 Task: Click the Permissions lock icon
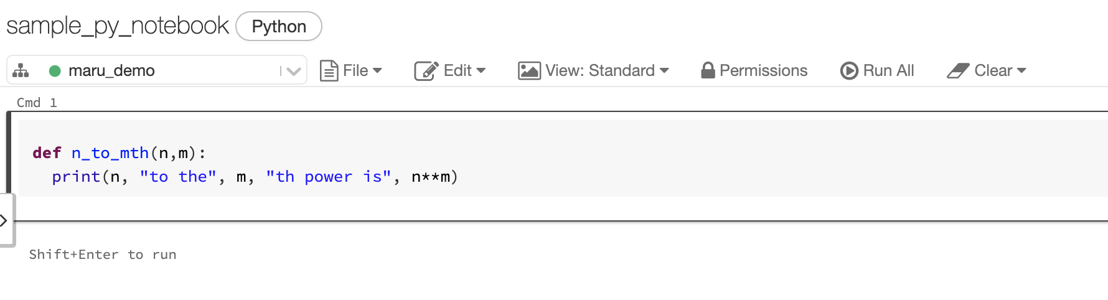click(x=708, y=70)
